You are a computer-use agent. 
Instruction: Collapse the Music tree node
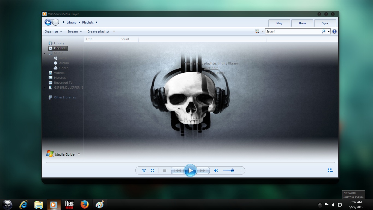(45, 53)
